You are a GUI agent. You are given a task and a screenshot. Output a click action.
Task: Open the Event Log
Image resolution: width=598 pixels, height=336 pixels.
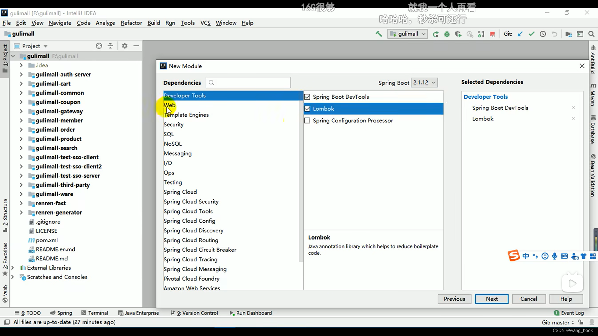pyautogui.click(x=569, y=313)
